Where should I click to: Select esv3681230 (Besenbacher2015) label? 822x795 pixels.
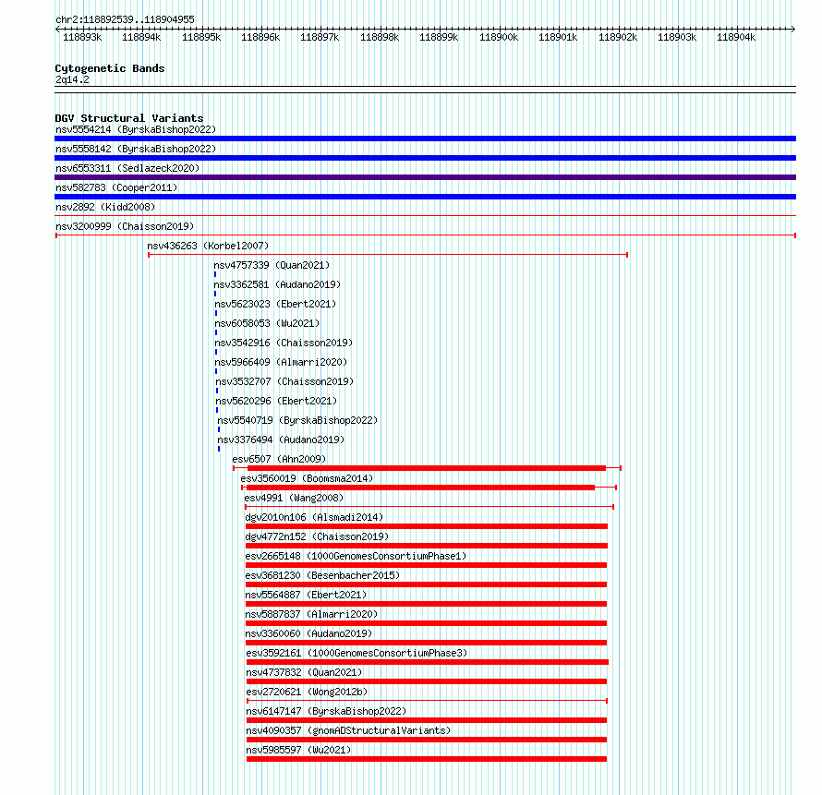coord(322,575)
